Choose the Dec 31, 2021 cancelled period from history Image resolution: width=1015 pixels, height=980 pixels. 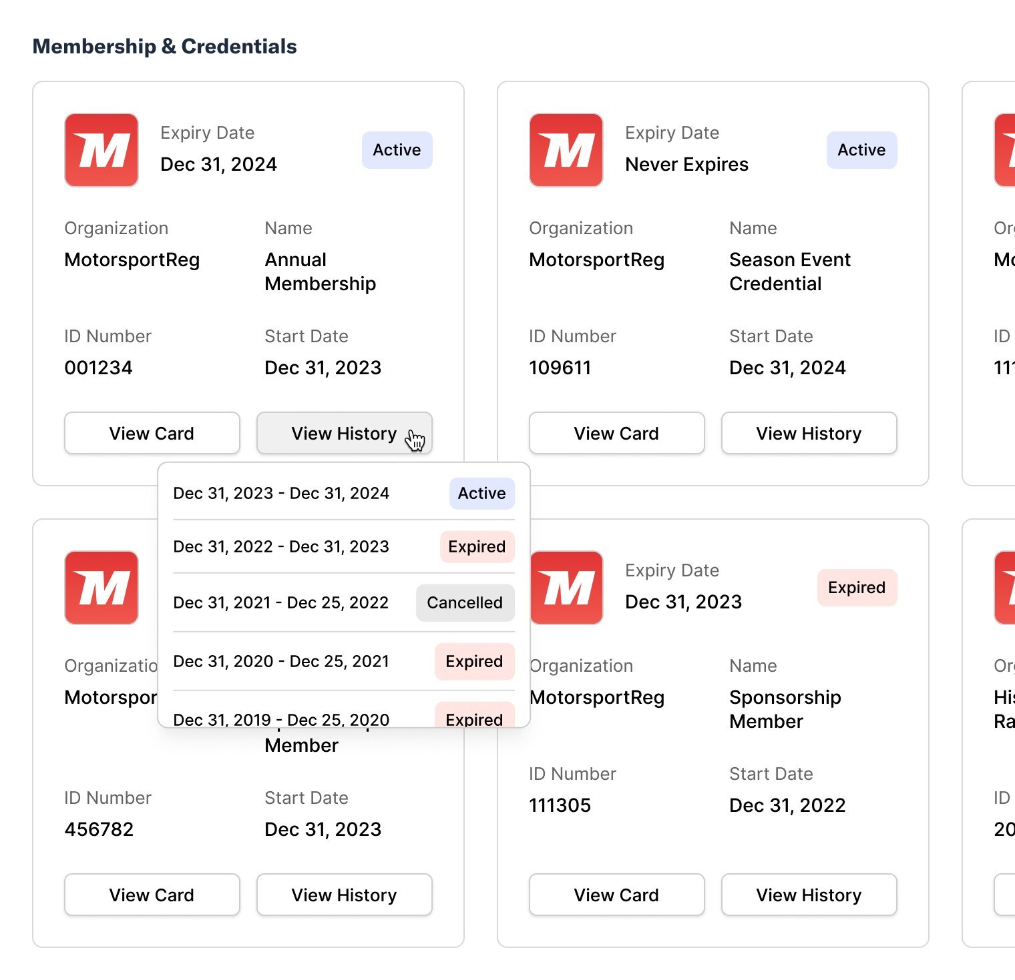pos(281,602)
